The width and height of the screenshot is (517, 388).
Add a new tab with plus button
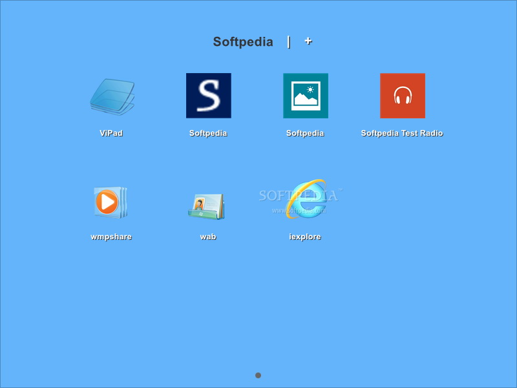[308, 41]
